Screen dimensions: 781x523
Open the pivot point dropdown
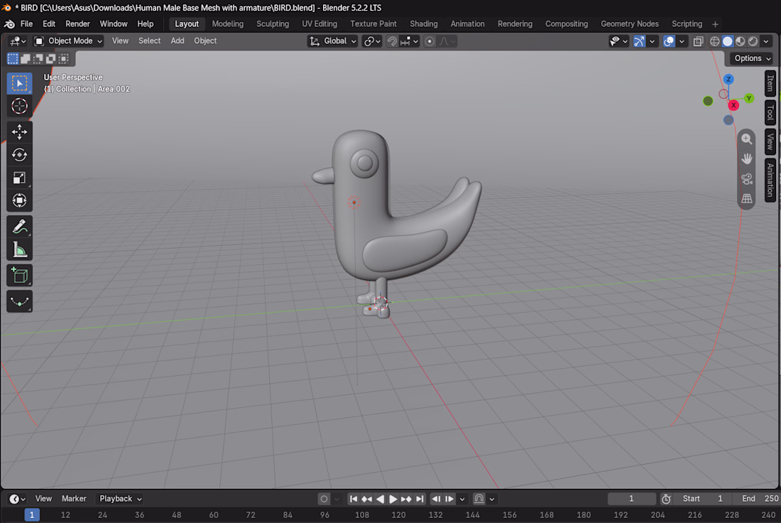coord(371,41)
